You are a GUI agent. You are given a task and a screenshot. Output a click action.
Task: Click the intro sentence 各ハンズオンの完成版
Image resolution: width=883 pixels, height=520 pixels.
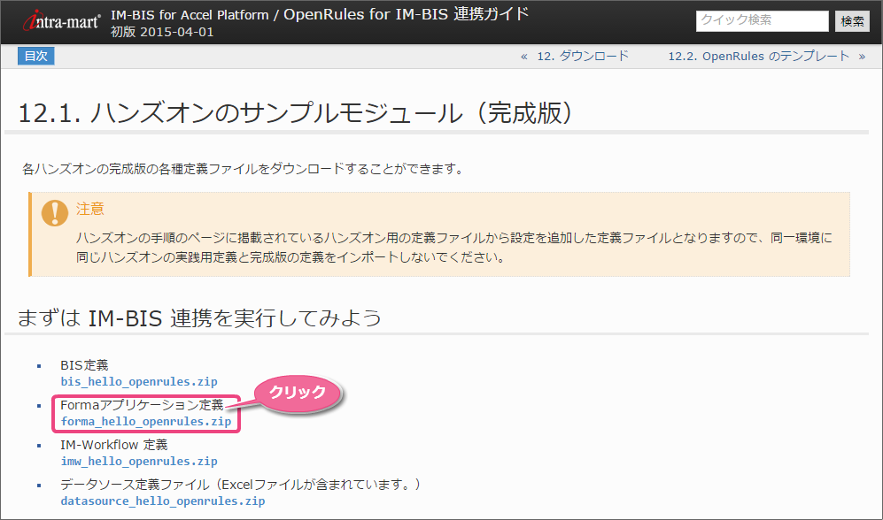pos(243,169)
